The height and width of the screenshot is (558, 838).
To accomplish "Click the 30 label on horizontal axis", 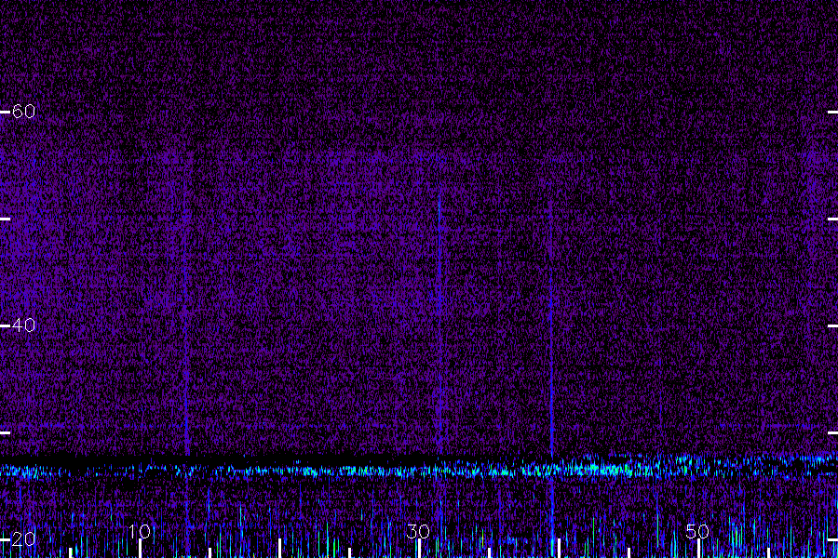I will (x=418, y=531).
